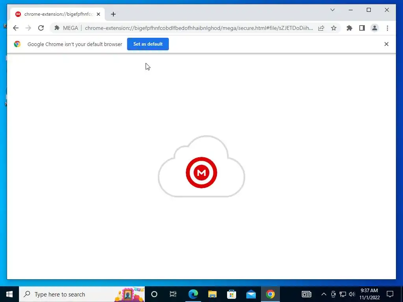
Task: Show hidden system tray icons
Action: pos(324,294)
